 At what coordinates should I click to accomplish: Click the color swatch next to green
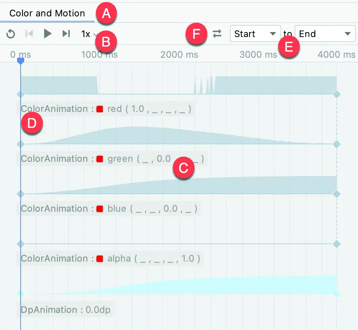[100, 159]
